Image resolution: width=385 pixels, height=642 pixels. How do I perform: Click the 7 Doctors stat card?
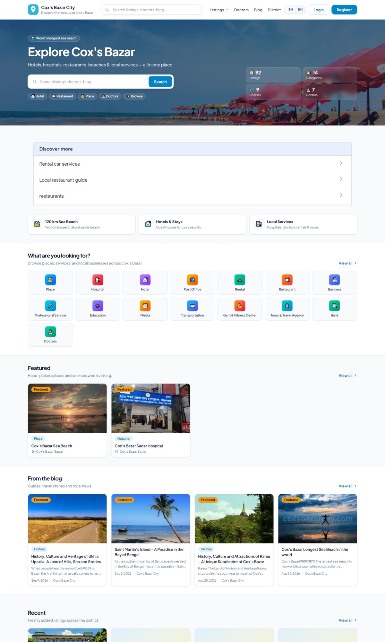click(330, 92)
